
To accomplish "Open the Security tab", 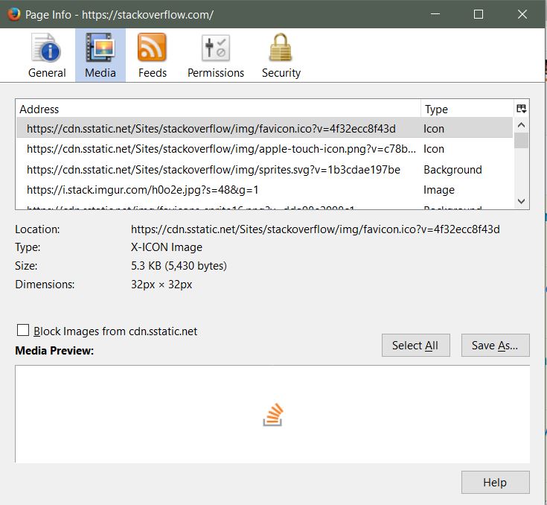I will [x=281, y=56].
